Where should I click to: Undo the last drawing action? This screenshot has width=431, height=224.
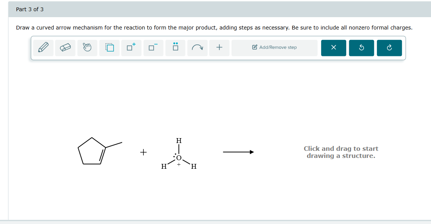(361, 48)
